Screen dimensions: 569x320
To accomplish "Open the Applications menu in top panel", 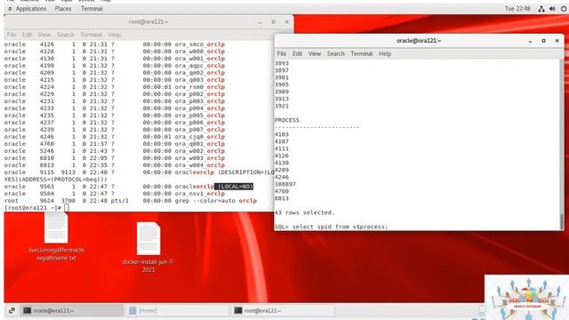I will tap(31, 8).
